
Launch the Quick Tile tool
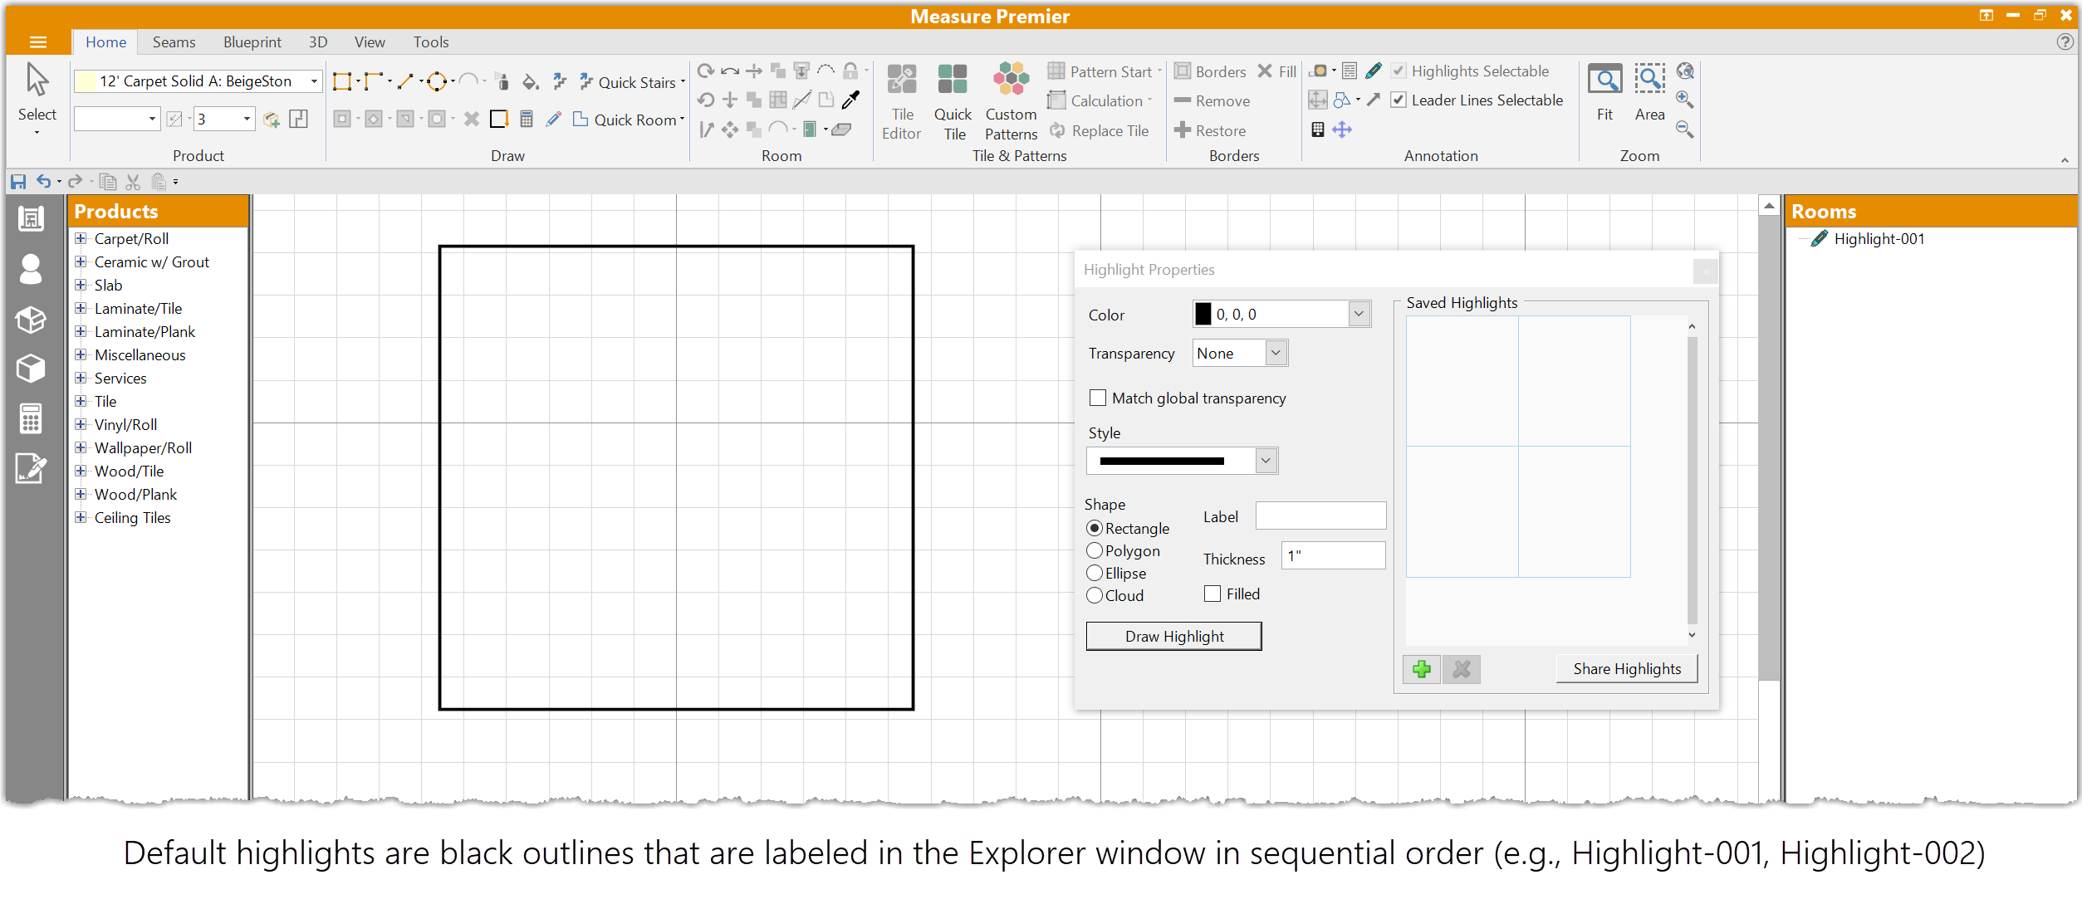tap(953, 101)
